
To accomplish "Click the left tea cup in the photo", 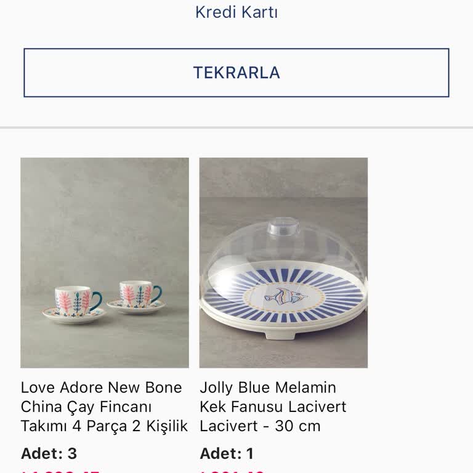I will tap(78, 302).
